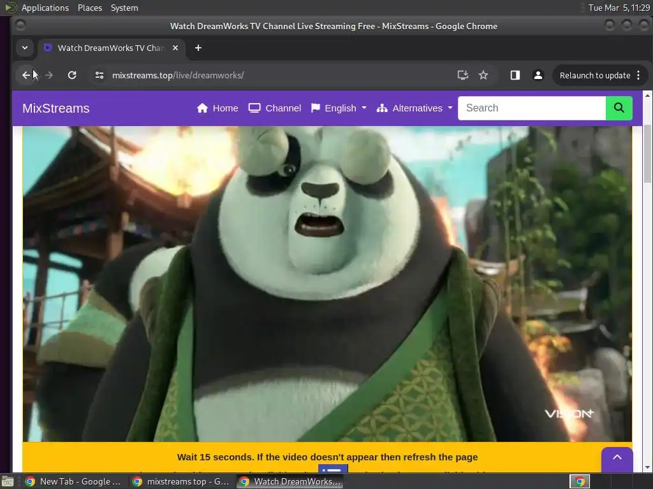The width and height of the screenshot is (653, 489).
Task: Reload the MixStreams page
Action: pyautogui.click(x=72, y=75)
